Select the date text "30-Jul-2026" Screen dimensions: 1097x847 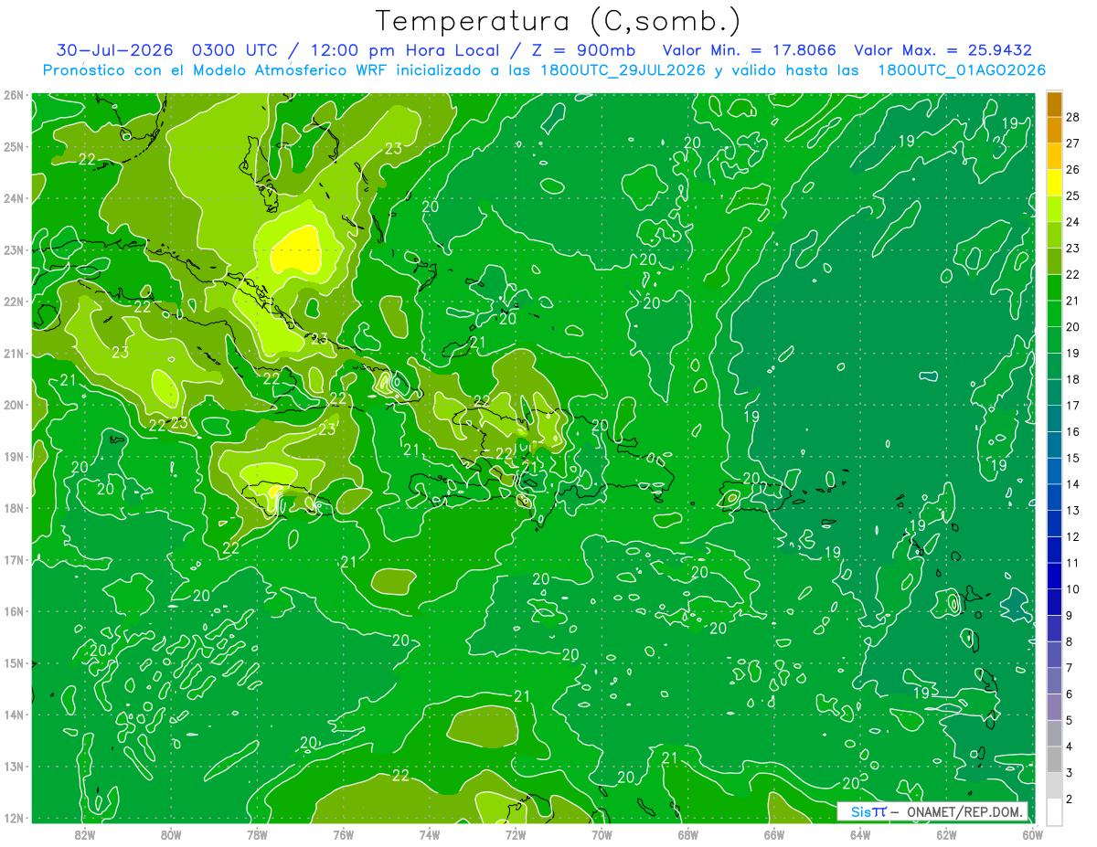[117, 50]
